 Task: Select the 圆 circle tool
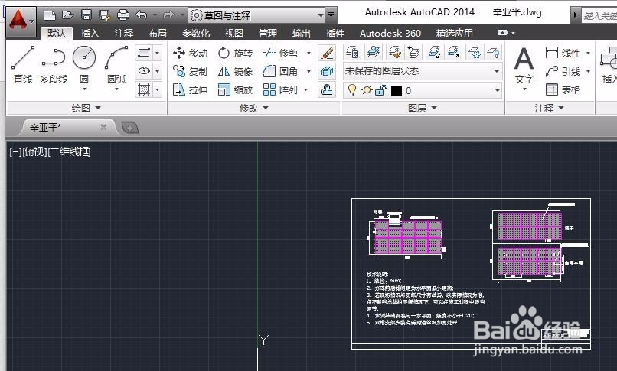[84, 65]
